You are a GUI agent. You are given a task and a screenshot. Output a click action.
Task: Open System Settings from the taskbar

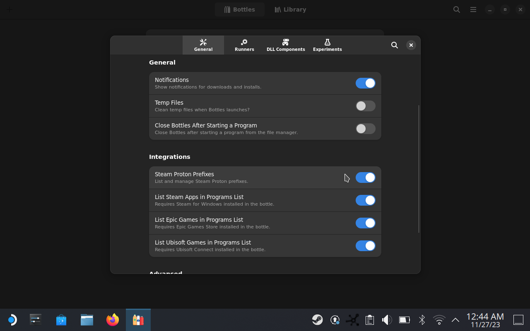[36, 320]
